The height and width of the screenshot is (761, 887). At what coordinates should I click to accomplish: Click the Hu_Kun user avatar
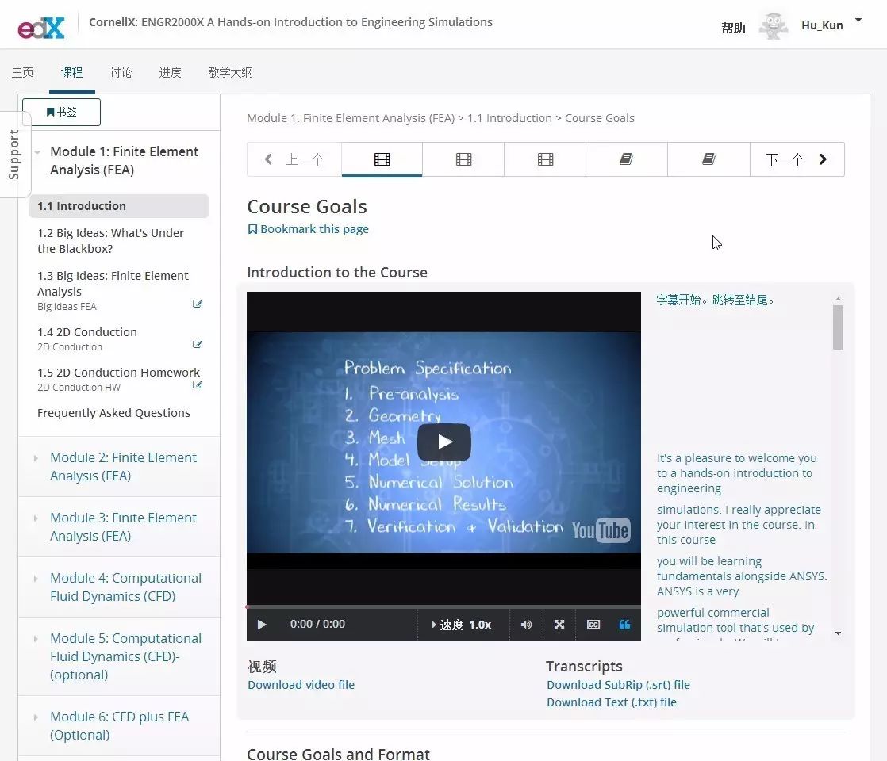click(773, 25)
